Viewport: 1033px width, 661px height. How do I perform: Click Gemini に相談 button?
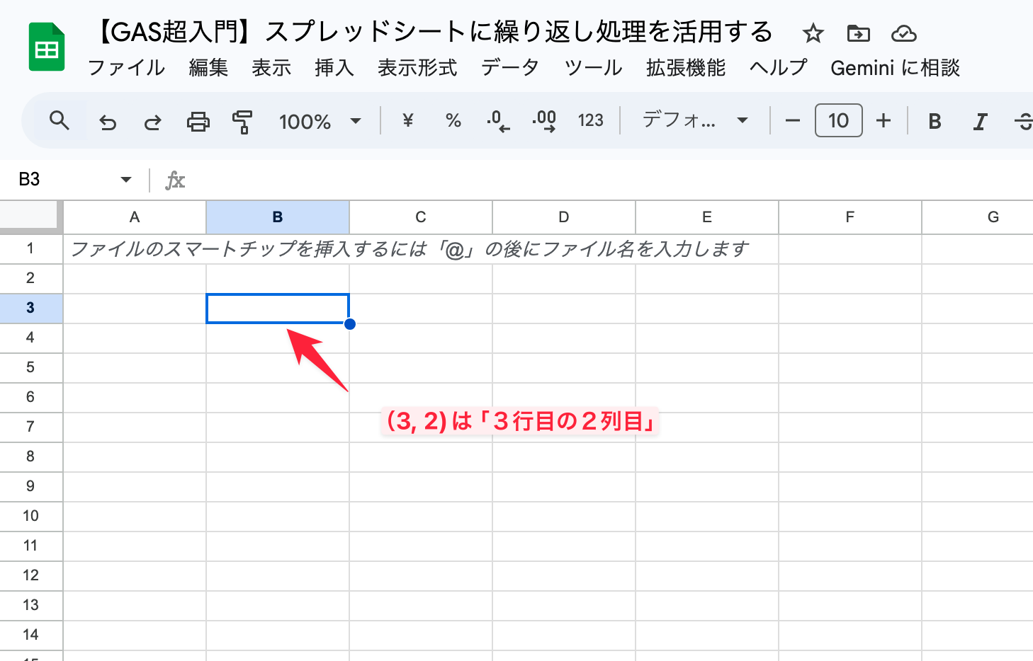coord(895,68)
